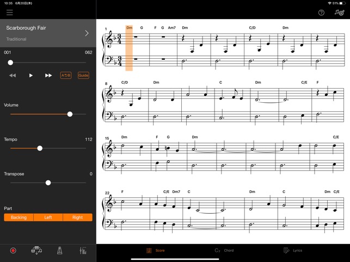Toggle the Left hand part
The image size is (350, 262).
coord(48,217)
